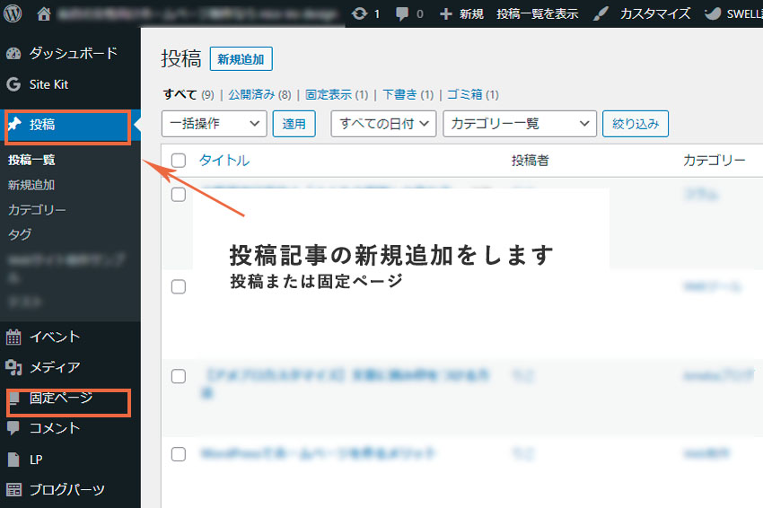The width and height of the screenshot is (763, 508).
Task: Open Site Kit via its G icon
Action: click(13, 84)
